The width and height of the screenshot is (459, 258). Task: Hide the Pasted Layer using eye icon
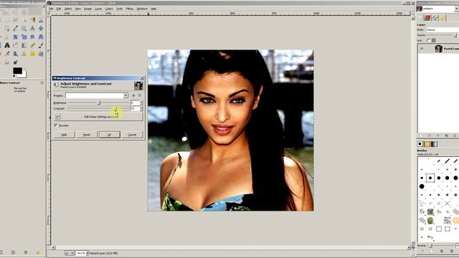pos(422,49)
